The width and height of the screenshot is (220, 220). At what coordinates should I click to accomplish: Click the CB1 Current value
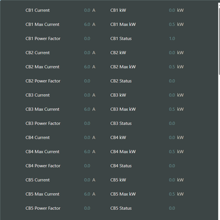87,10
